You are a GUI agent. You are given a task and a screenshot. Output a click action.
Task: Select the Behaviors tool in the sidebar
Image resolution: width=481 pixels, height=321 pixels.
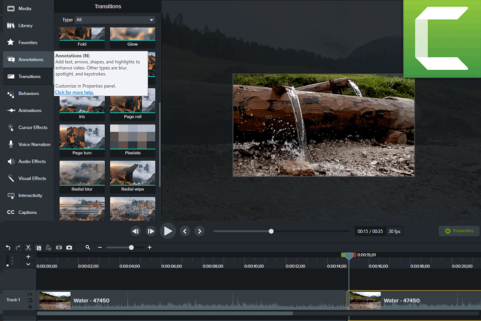(x=28, y=93)
